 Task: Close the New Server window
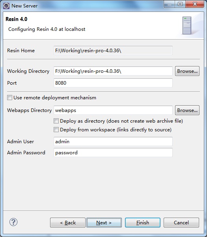point(195,4)
